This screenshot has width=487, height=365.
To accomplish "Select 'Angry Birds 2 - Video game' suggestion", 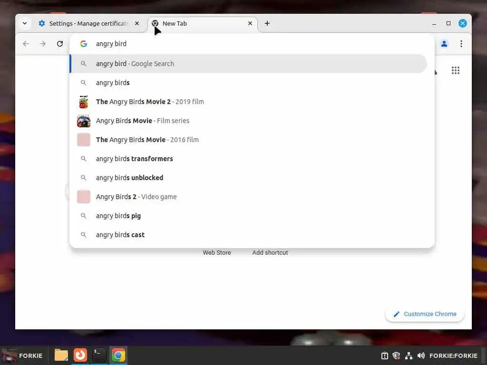I will [248, 197].
